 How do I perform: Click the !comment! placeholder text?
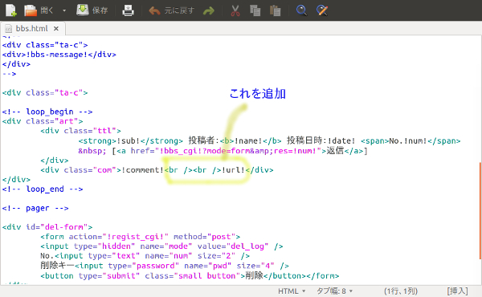pos(142,170)
